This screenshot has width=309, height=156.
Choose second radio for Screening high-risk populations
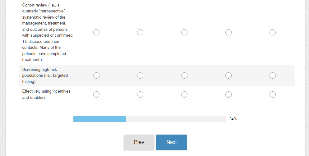[x=140, y=76]
